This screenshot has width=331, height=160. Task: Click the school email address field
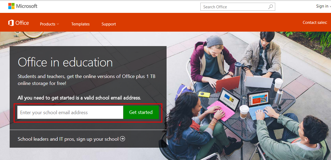point(70,112)
